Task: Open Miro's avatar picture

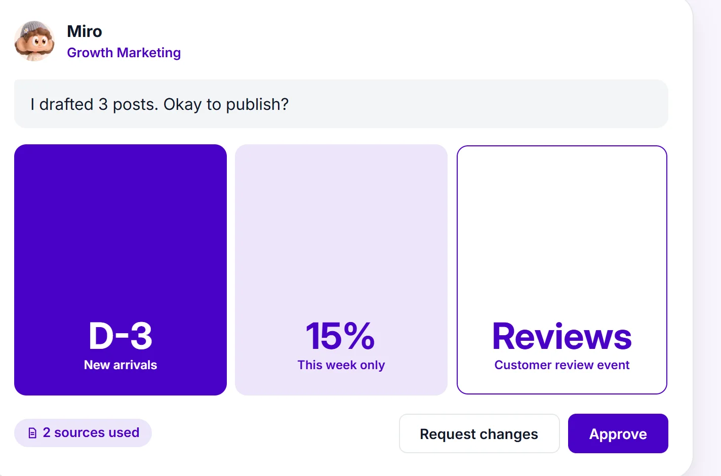Action: click(x=35, y=41)
